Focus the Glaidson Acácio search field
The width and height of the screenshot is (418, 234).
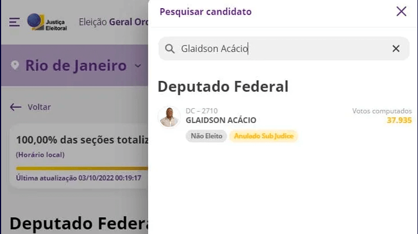[x=284, y=48]
